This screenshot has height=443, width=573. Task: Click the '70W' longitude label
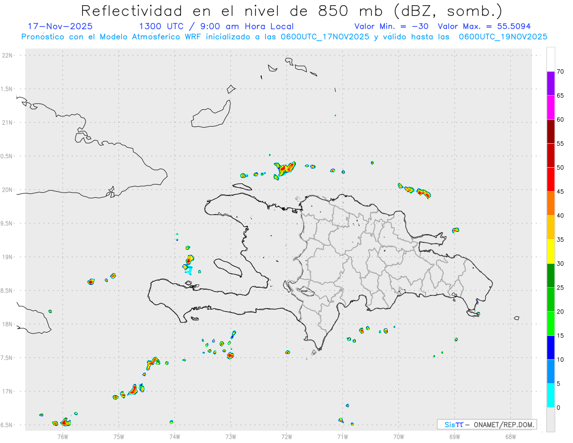tap(399, 436)
